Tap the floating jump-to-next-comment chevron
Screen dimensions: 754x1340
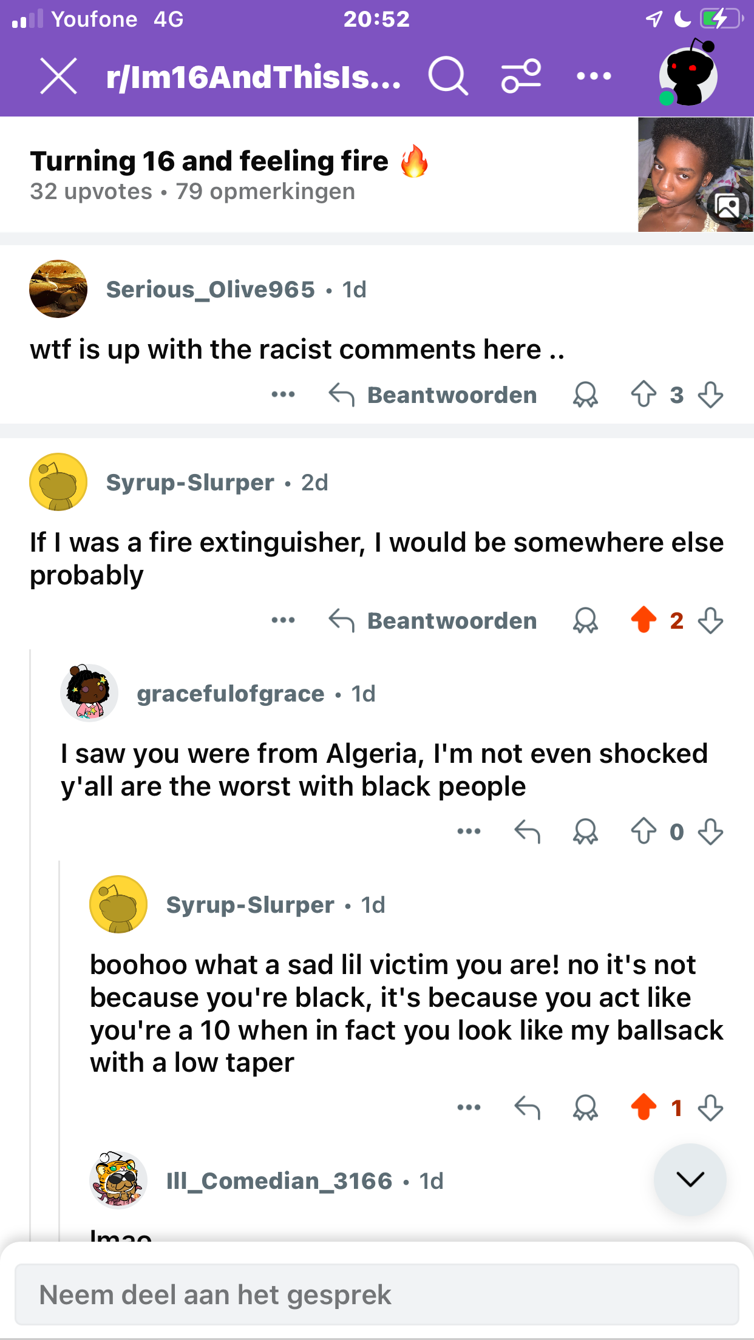pyautogui.click(x=690, y=1180)
